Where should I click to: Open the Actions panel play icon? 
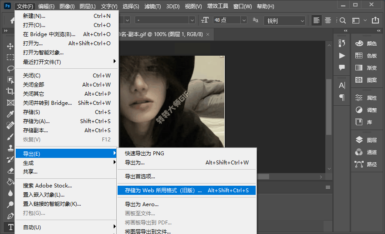342,56
